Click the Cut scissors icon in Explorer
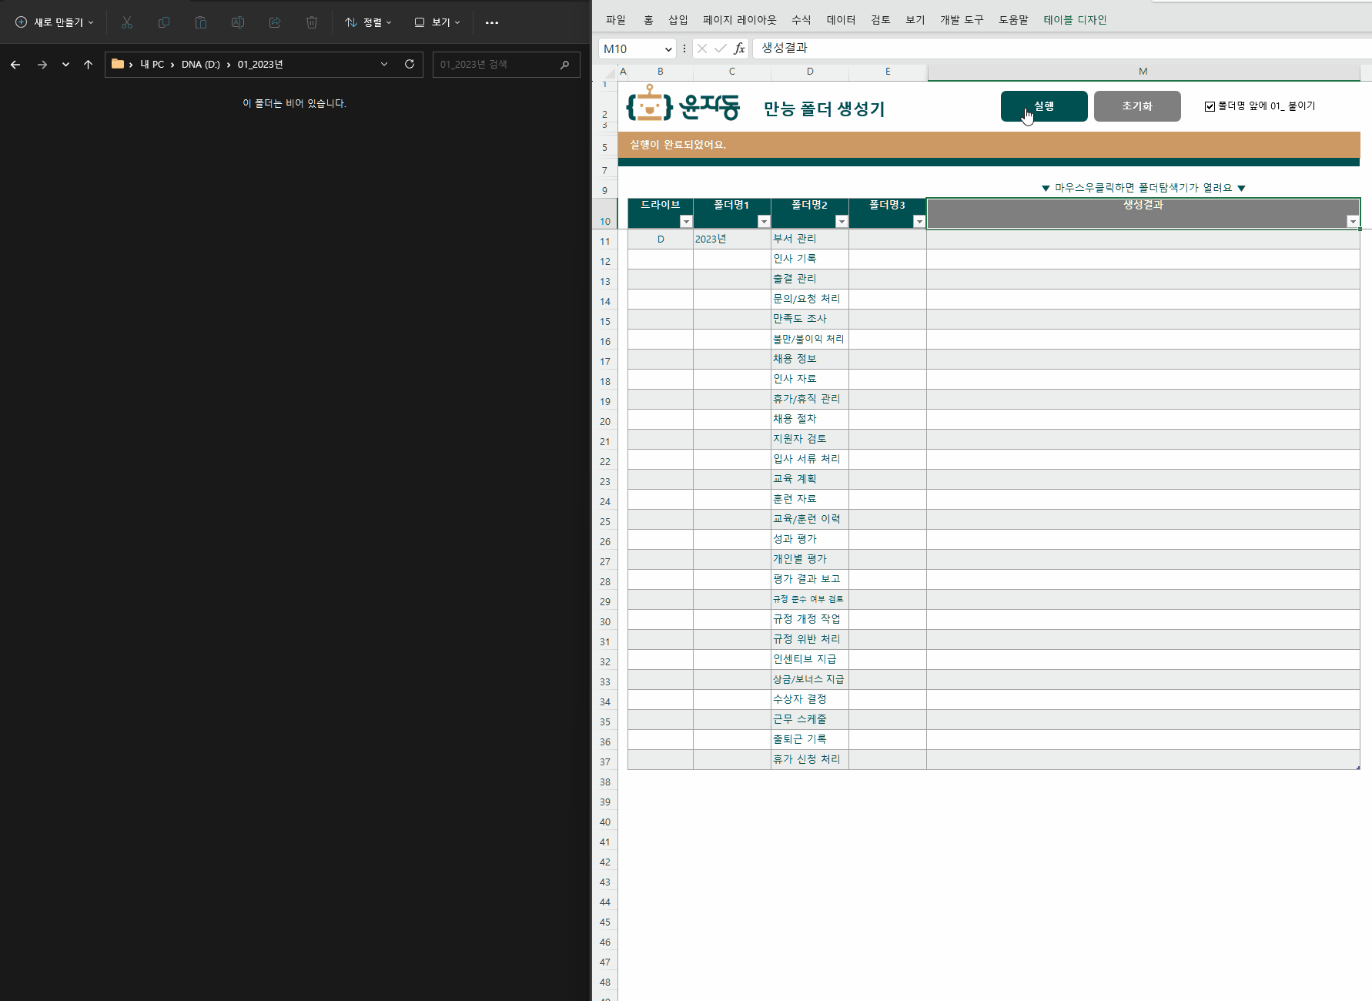The image size is (1372, 1001). (x=127, y=22)
